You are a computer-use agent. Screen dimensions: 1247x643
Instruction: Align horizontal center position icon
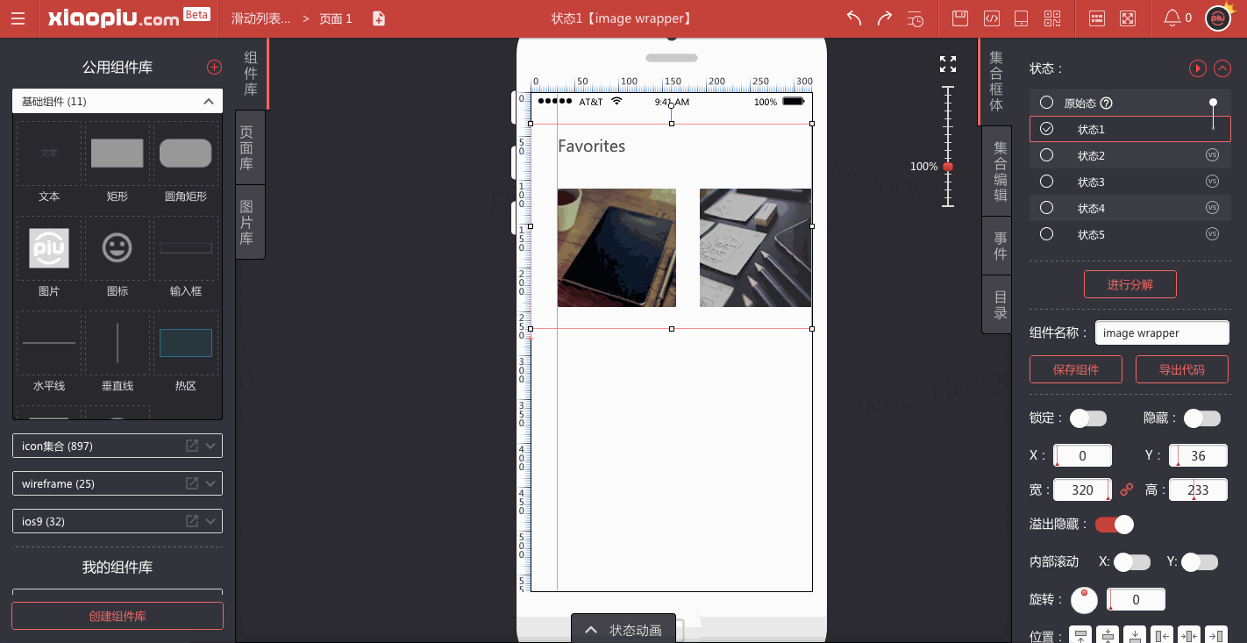pyautogui.click(x=1189, y=636)
